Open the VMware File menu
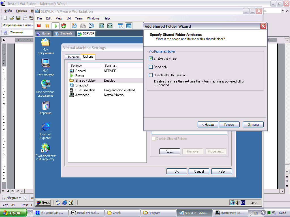 coord(39,18)
